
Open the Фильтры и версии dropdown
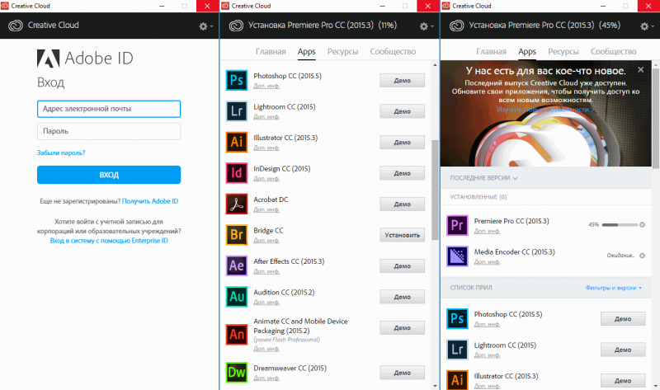(613, 288)
